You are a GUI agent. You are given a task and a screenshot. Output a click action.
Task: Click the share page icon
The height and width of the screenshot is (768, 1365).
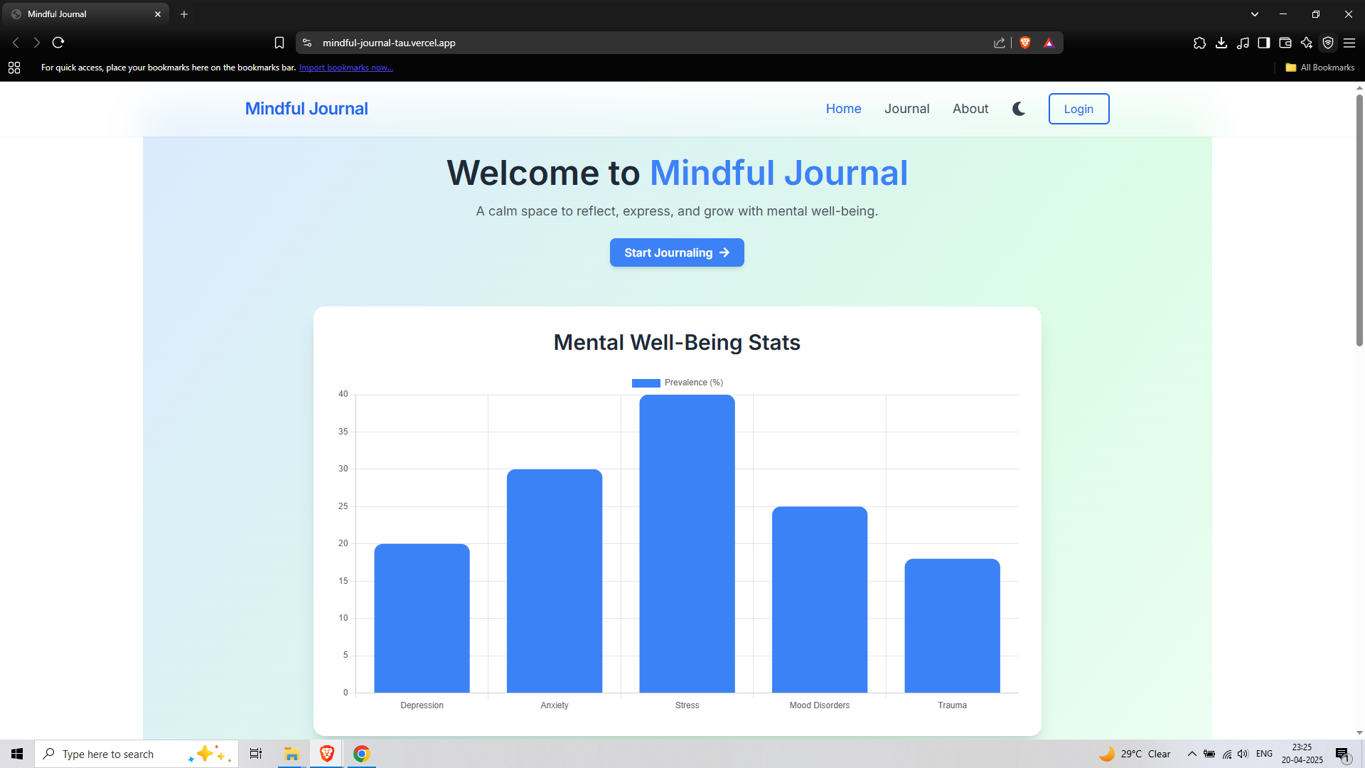click(x=1000, y=43)
